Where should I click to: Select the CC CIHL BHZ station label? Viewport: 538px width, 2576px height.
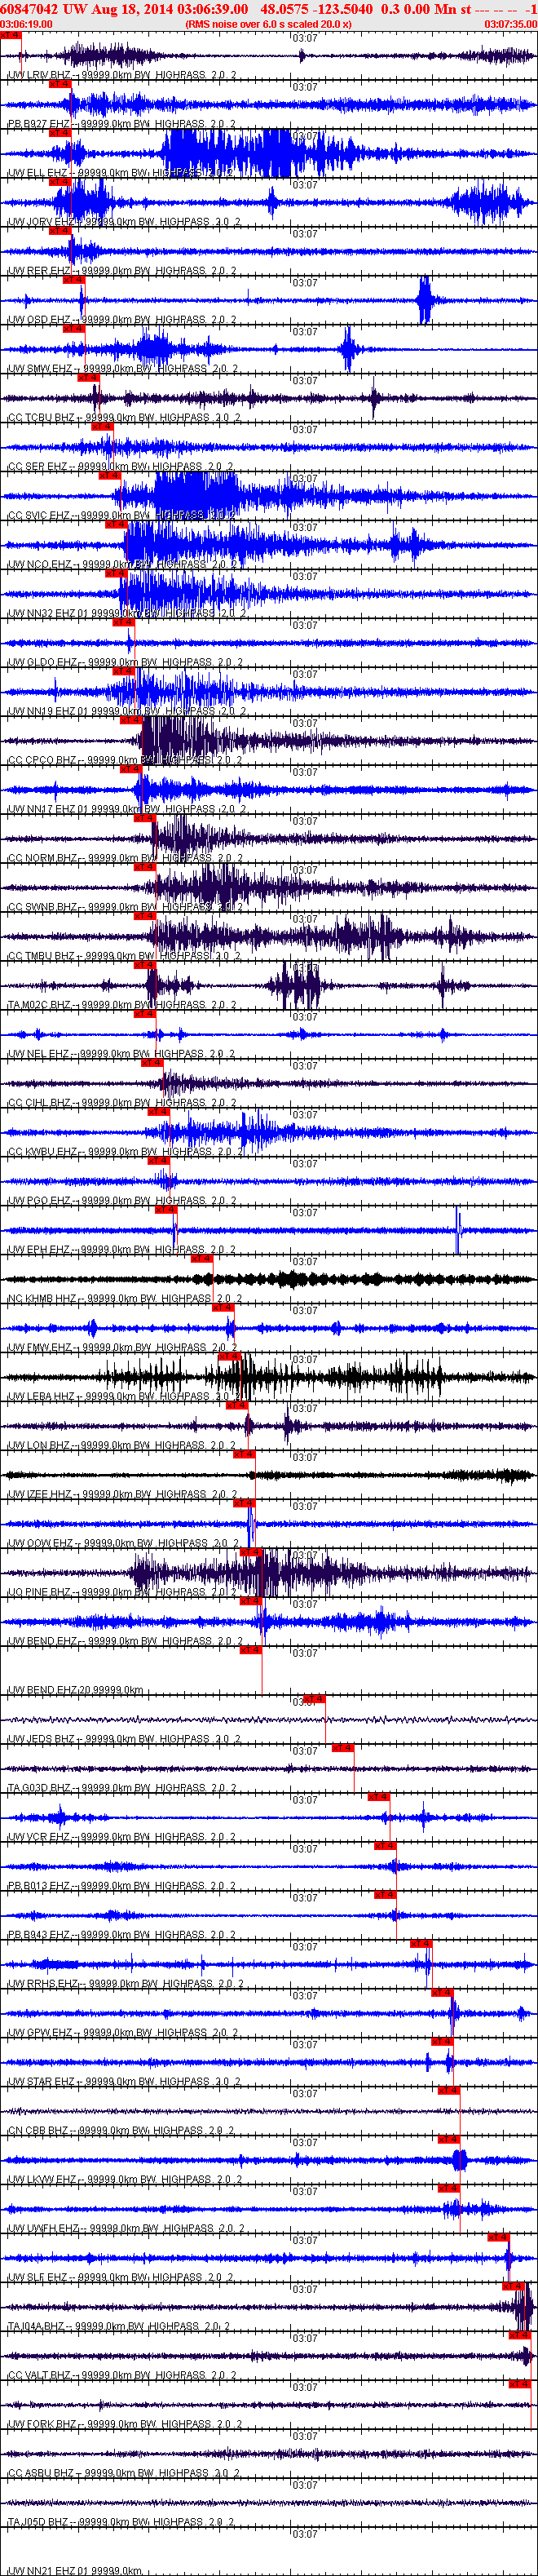point(122,1104)
